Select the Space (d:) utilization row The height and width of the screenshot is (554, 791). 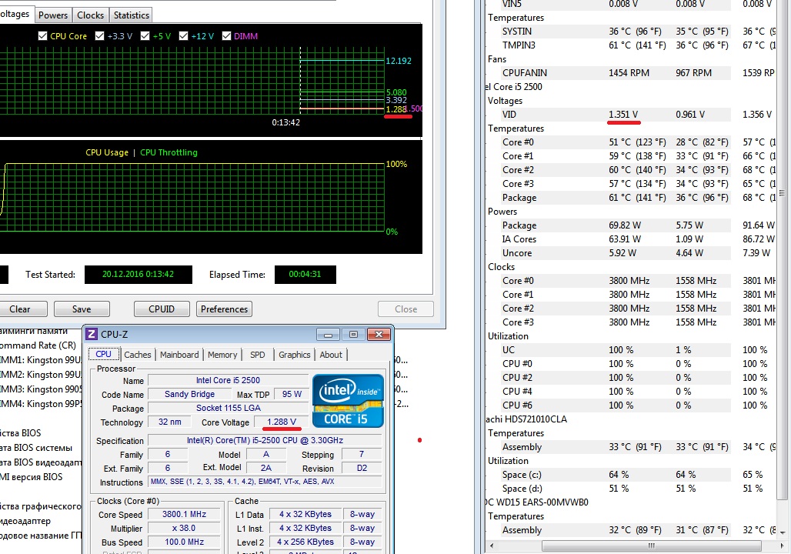[632, 489]
